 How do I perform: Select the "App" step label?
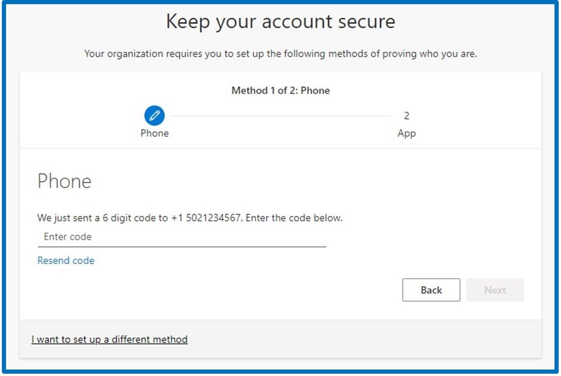point(406,133)
